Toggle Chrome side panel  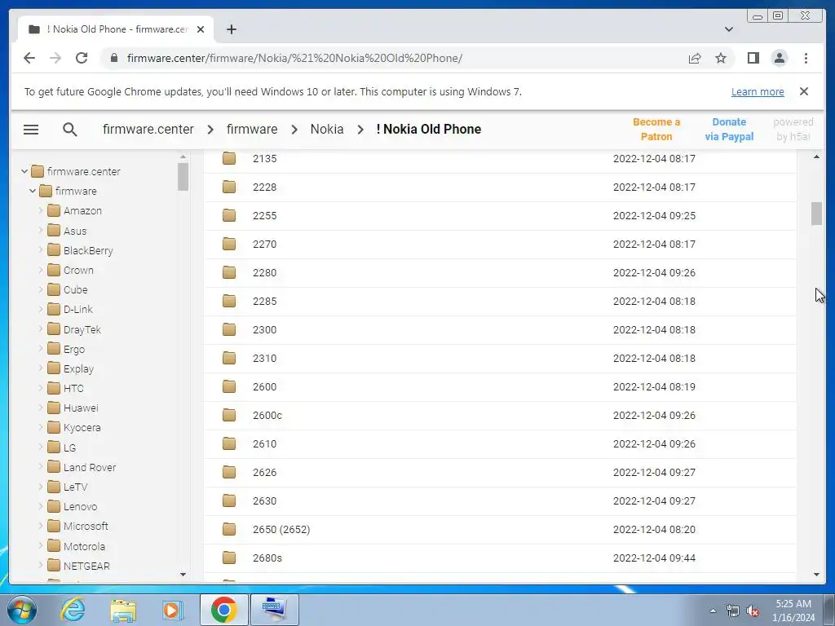pyautogui.click(x=753, y=58)
